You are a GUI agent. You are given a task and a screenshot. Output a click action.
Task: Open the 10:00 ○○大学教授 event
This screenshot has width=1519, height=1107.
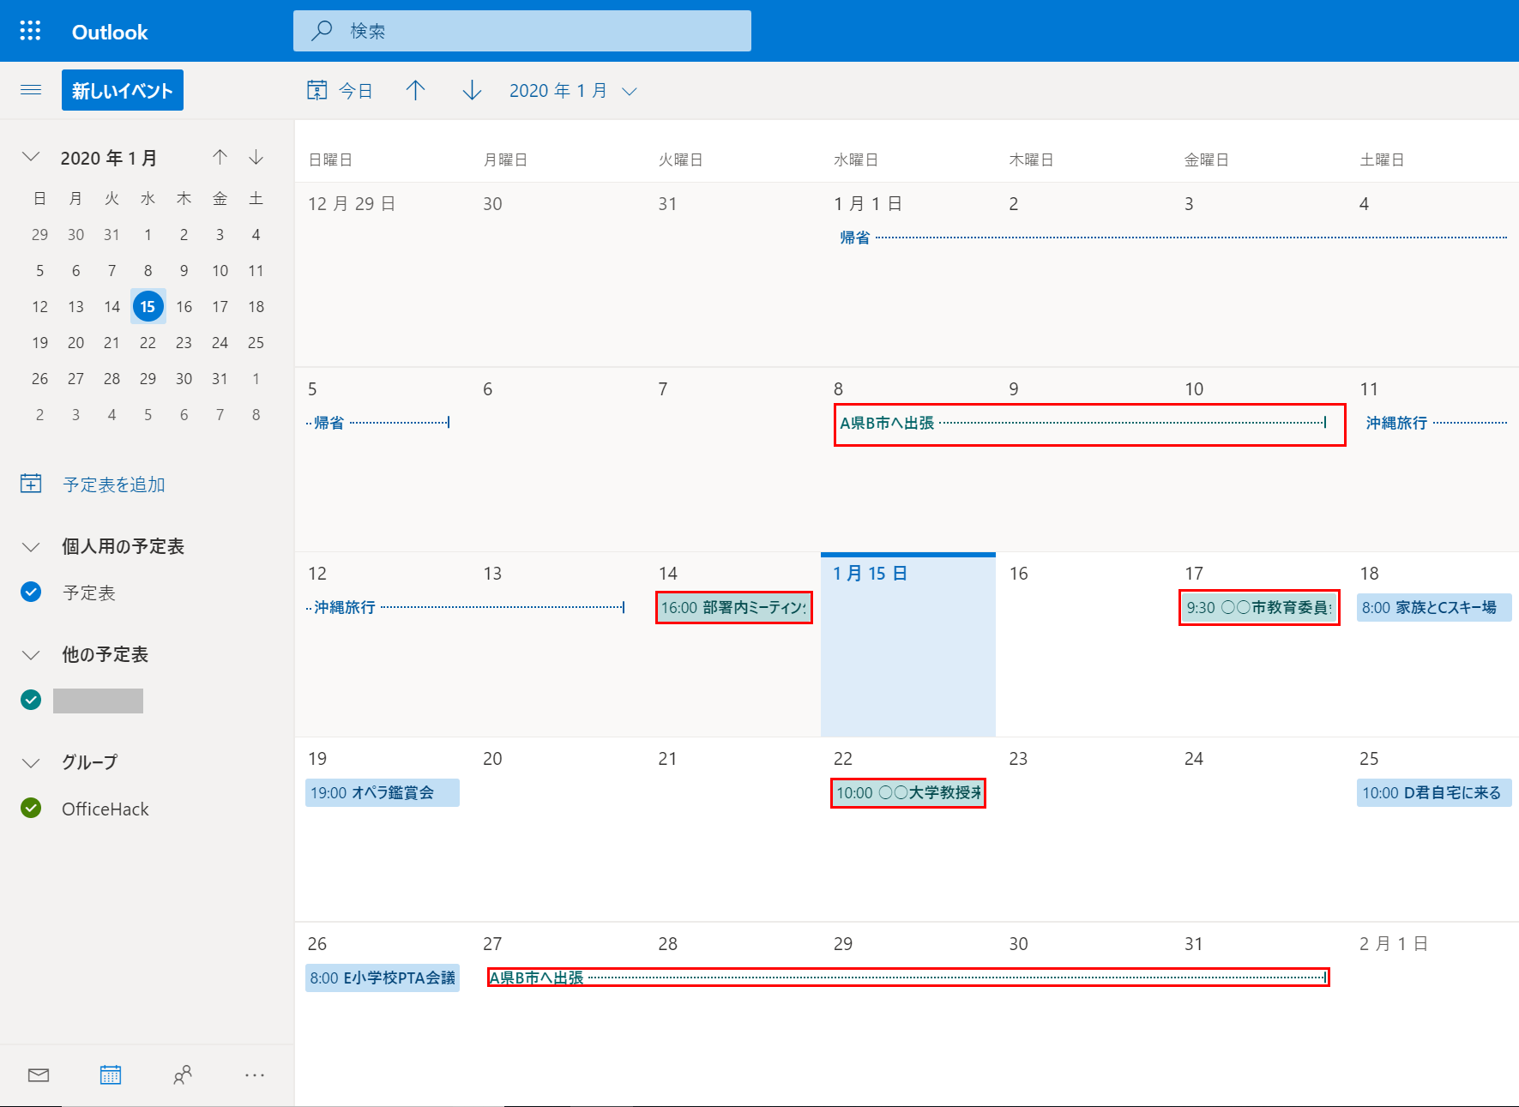point(908,792)
